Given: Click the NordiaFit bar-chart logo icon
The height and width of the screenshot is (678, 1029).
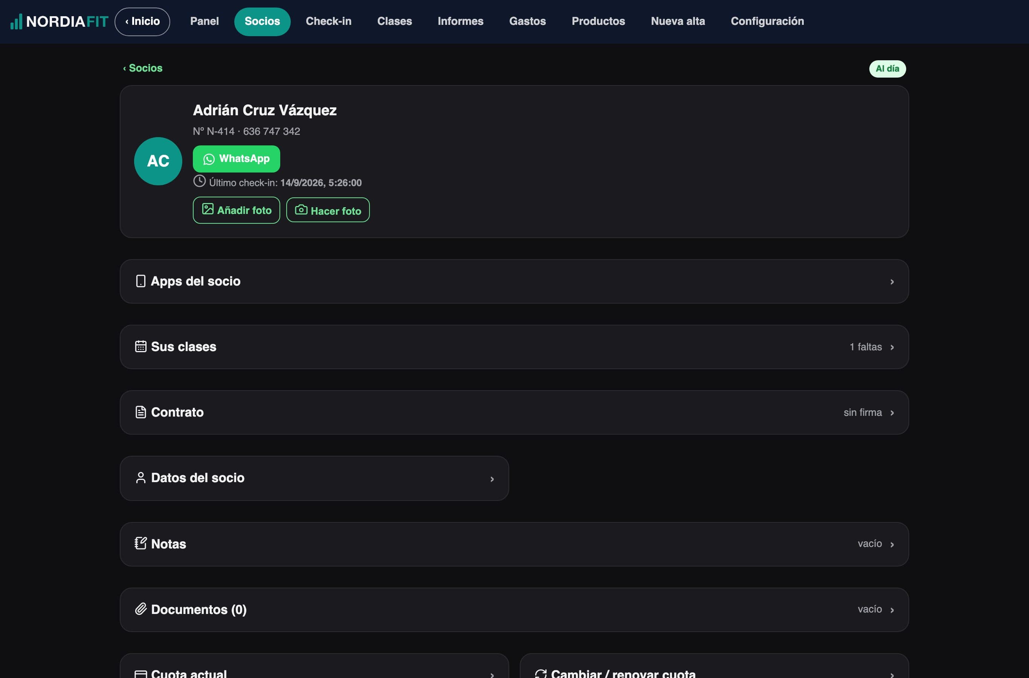Looking at the screenshot, I should [x=16, y=21].
